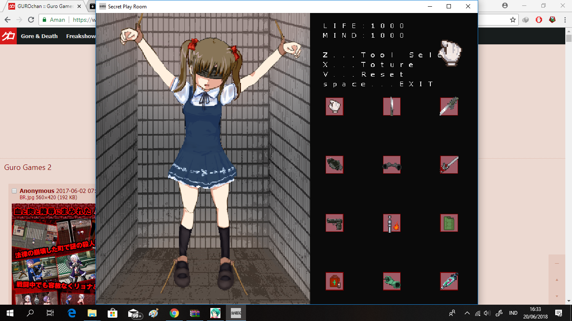Image resolution: width=572 pixels, height=321 pixels.
Task: Open Google Chrome from the taskbar
Action: (x=174, y=313)
